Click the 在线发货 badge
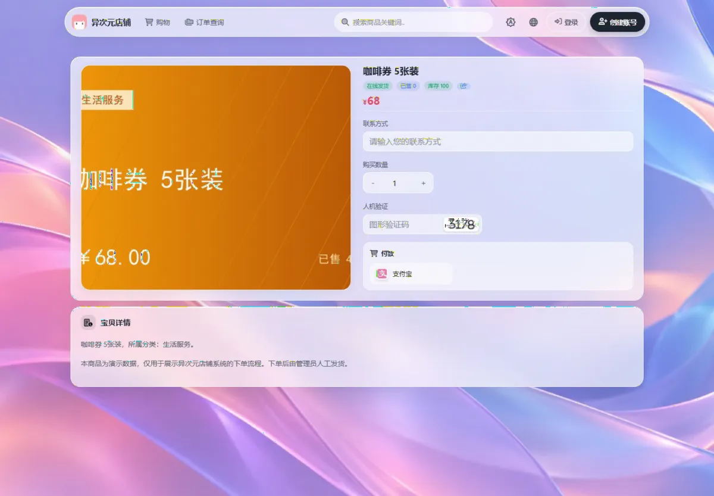The image size is (714, 496). click(378, 86)
